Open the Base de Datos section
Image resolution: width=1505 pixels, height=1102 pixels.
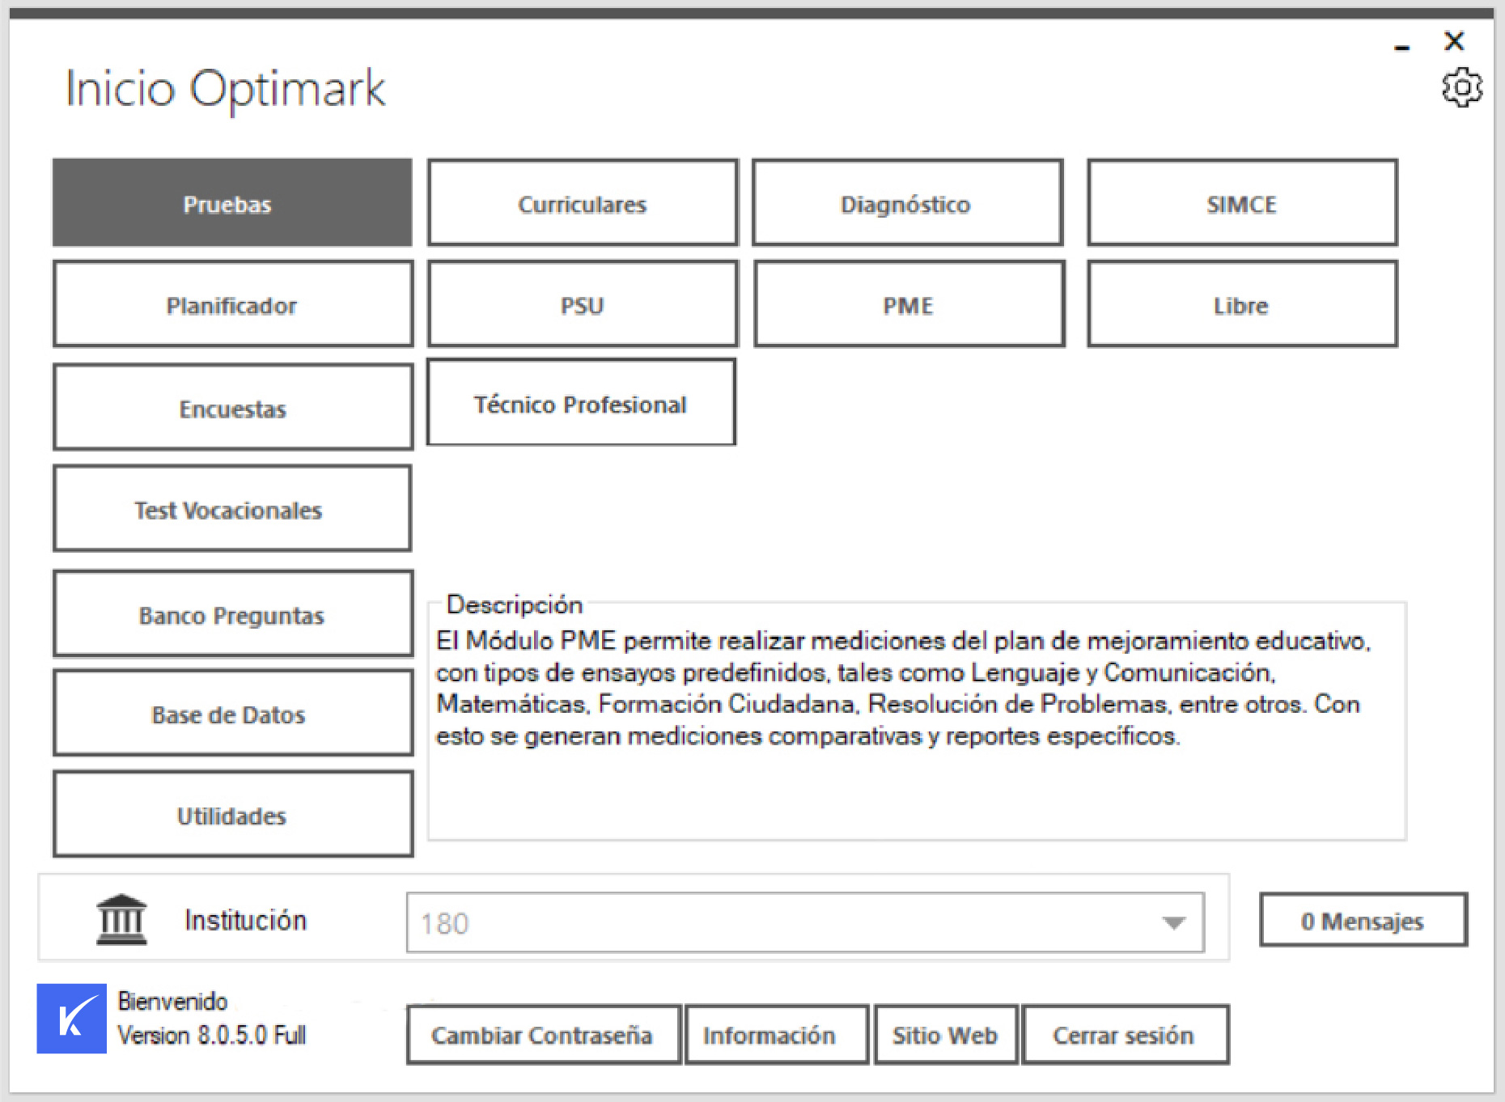[x=233, y=714]
